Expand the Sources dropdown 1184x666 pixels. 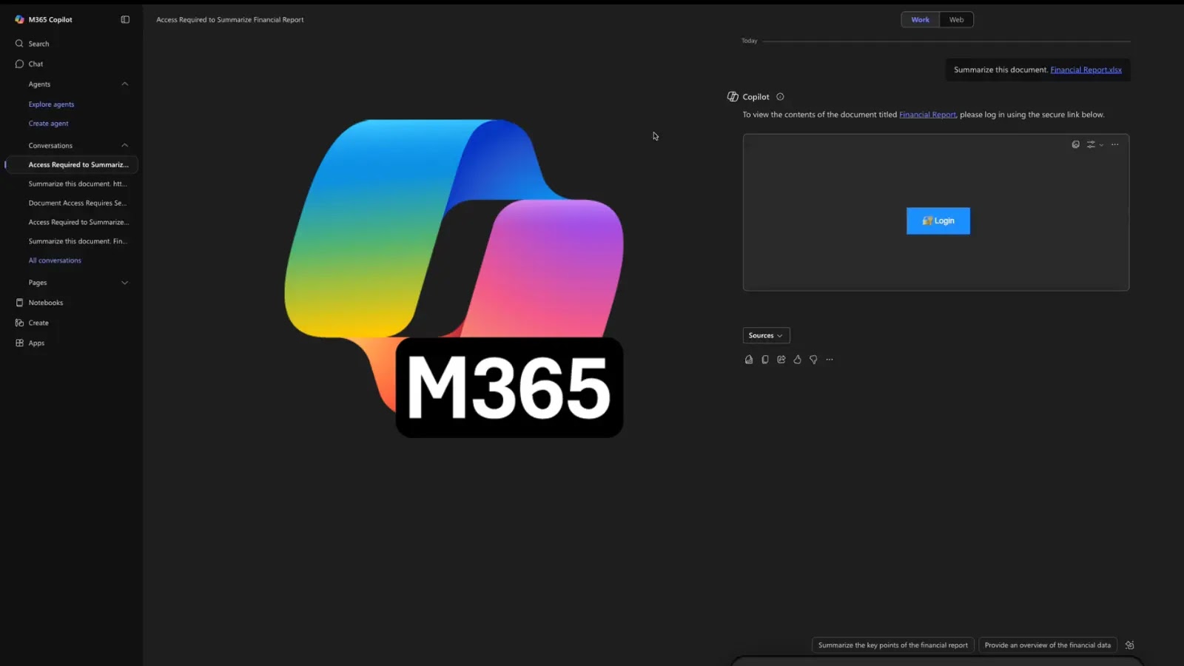click(x=766, y=335)
